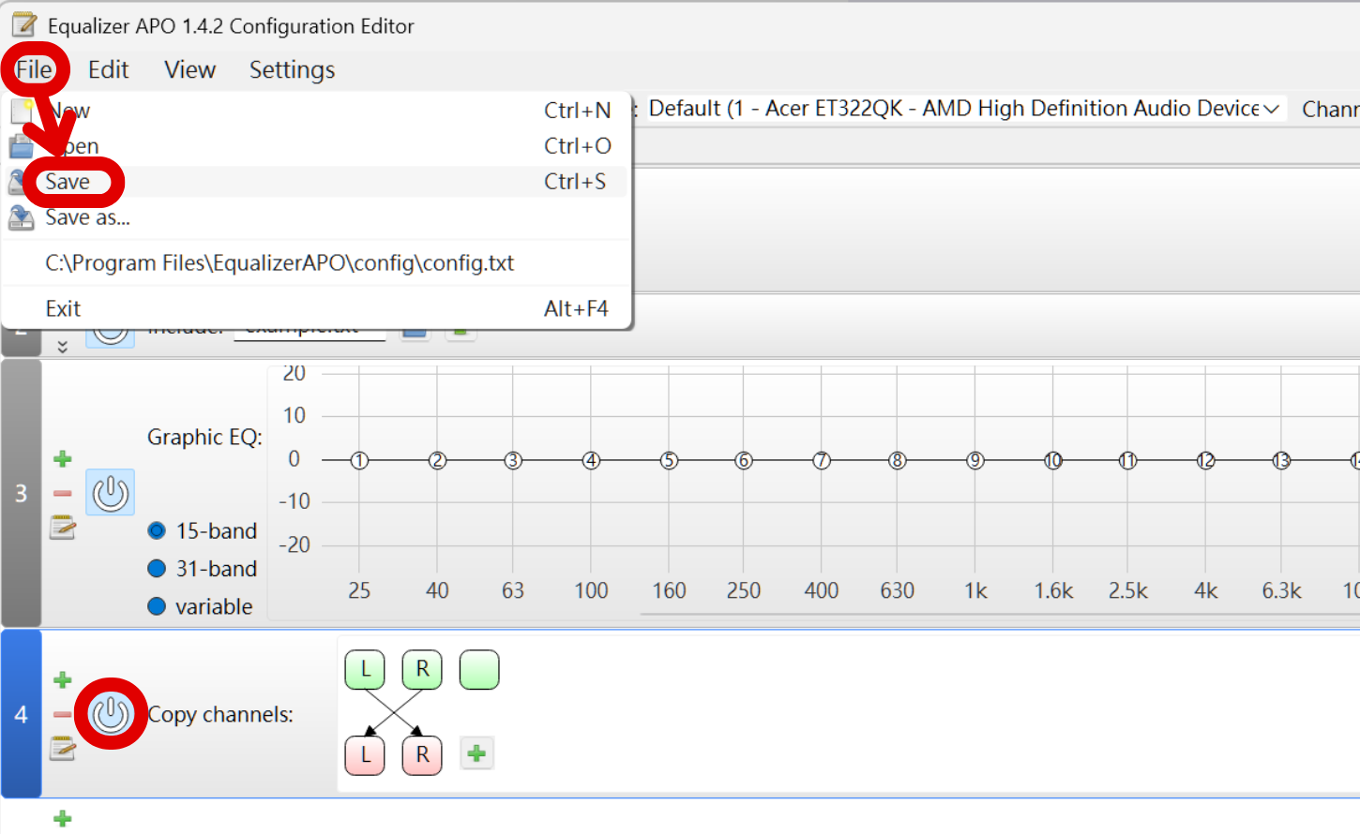Toggle power button for Copy channels filter
This screenshot has height=834, width=1360.
click(x=111, y=714)
